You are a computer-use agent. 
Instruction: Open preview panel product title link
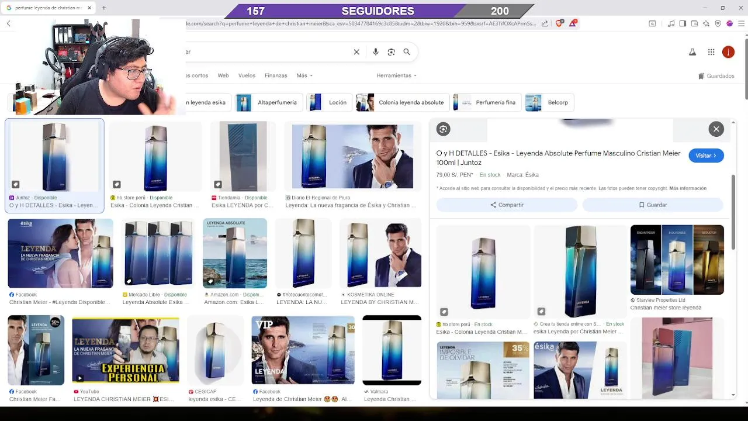click(x=558, y=158)
